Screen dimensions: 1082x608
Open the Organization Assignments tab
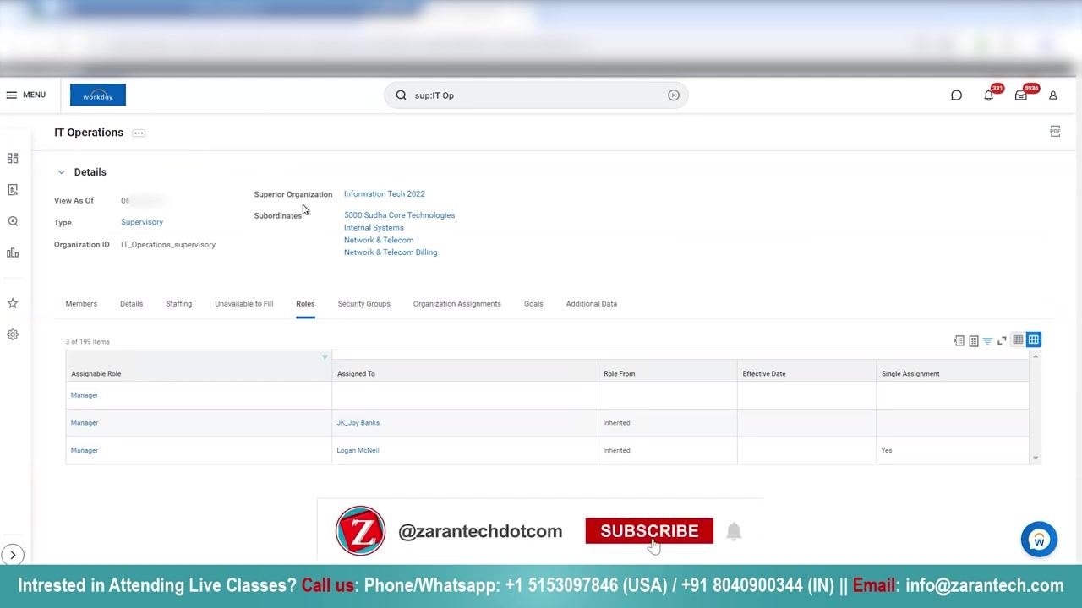tap(457, 304)
